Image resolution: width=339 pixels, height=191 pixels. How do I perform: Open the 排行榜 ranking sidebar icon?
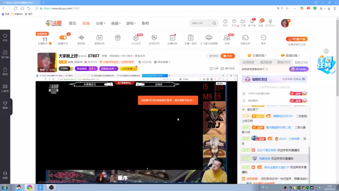[5, 54]
